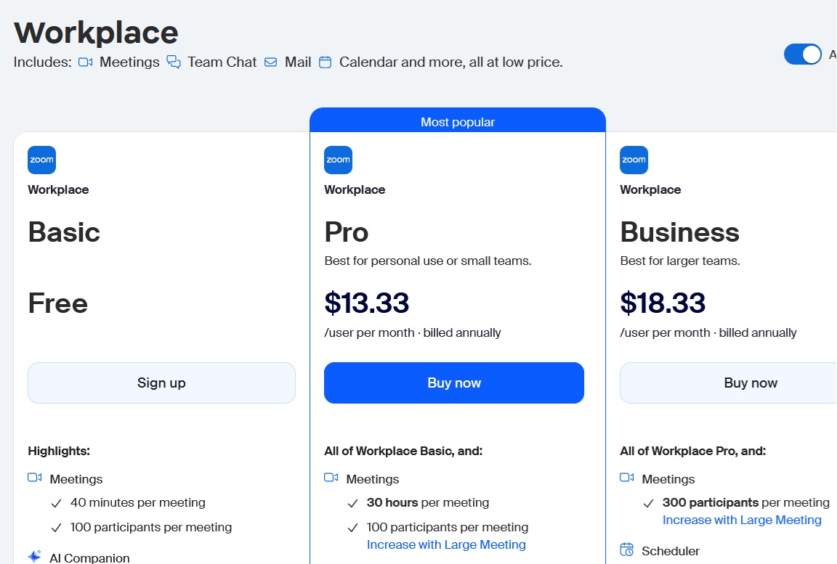Click the Zoom logo on Business plan

[634, 160]
